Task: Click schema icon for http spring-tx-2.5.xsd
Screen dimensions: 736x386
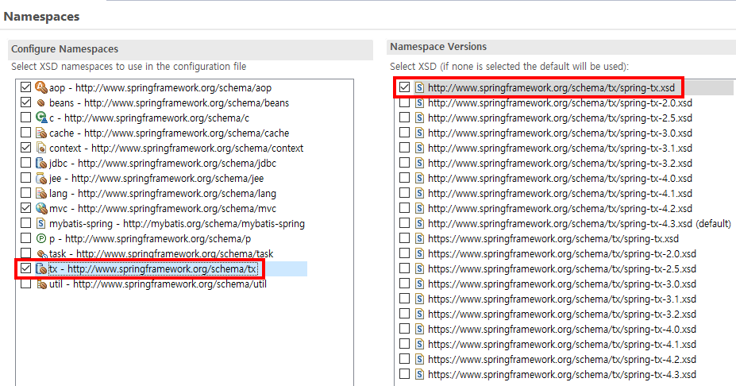Action: pyautogui.click(x=420, y=118)
